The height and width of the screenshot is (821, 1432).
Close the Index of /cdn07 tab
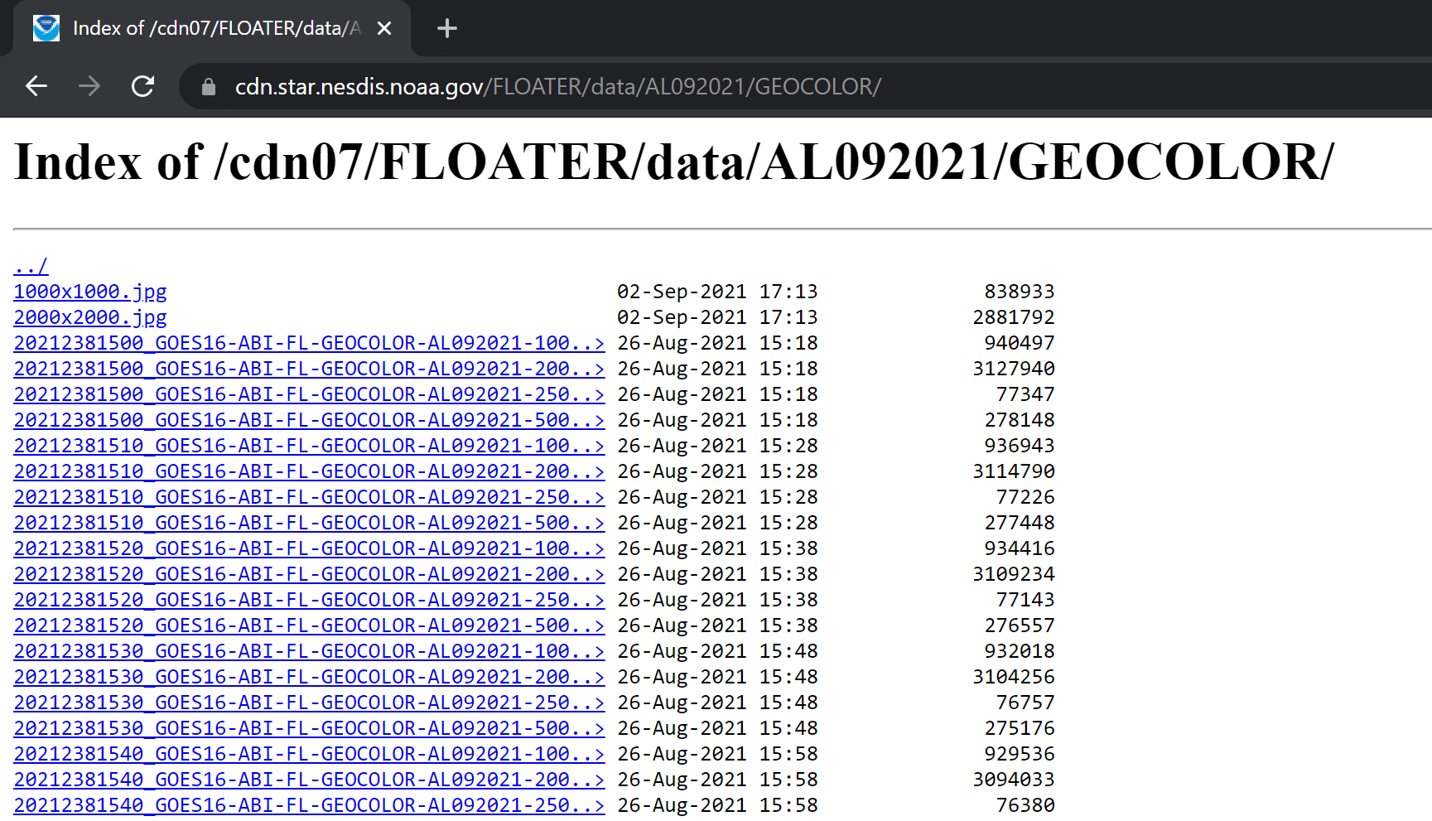point(384,29)
